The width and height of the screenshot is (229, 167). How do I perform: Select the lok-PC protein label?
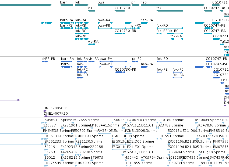coord(82,70)
